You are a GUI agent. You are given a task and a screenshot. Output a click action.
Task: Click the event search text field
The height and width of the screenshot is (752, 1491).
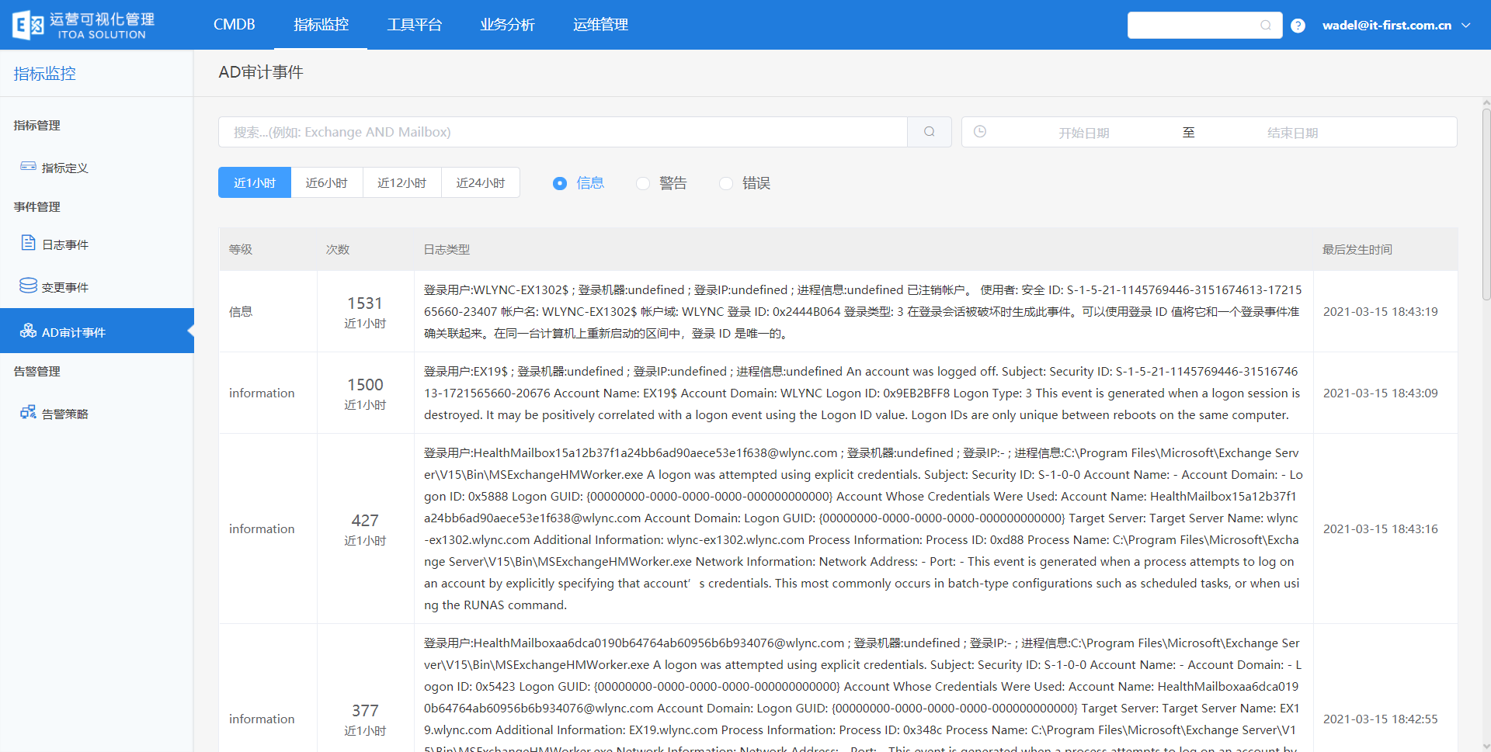tap(563, 132)
